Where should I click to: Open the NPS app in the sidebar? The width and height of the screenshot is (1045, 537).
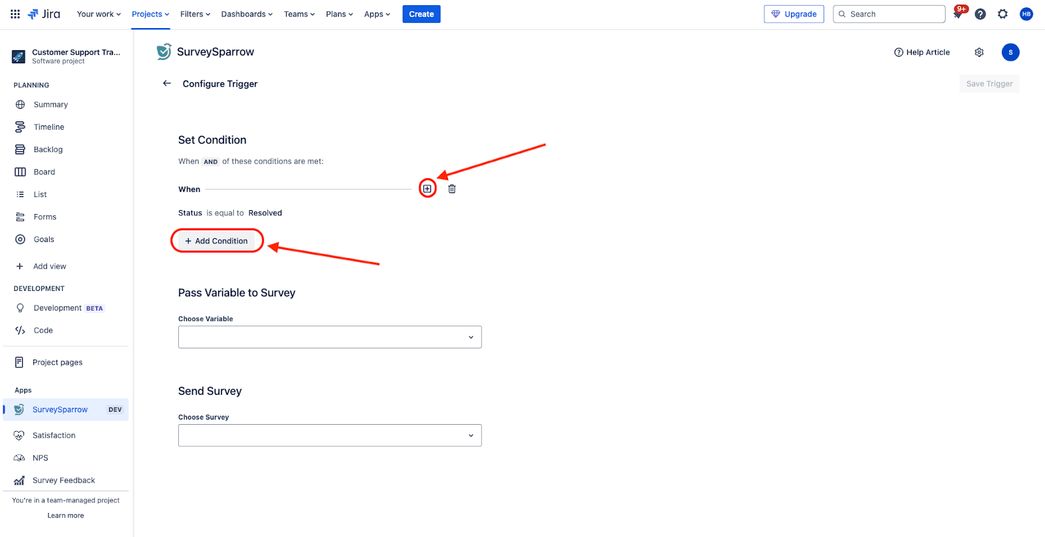(x=40, y=458)
